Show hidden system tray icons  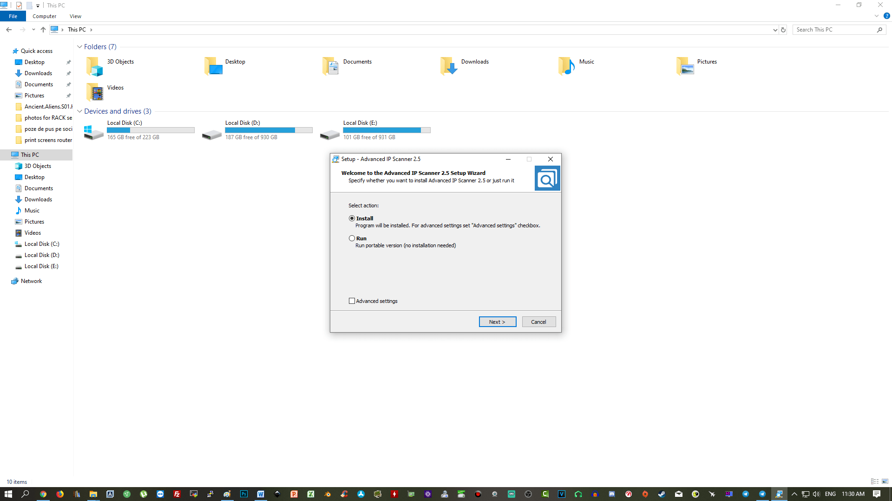(794, 494)
